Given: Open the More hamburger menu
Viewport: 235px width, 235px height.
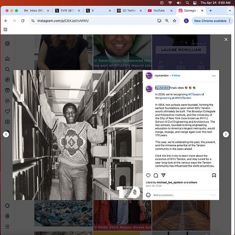Looking at the screenshot, I should tap(7, 227).
